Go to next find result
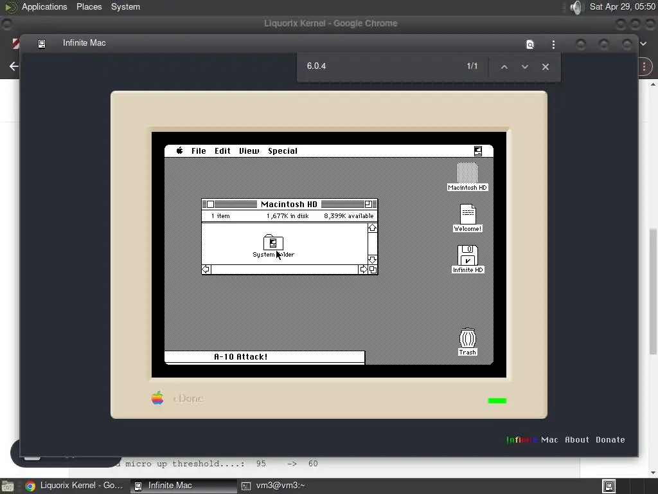This screenshot has width=658, height=494. tap(524, 67)
